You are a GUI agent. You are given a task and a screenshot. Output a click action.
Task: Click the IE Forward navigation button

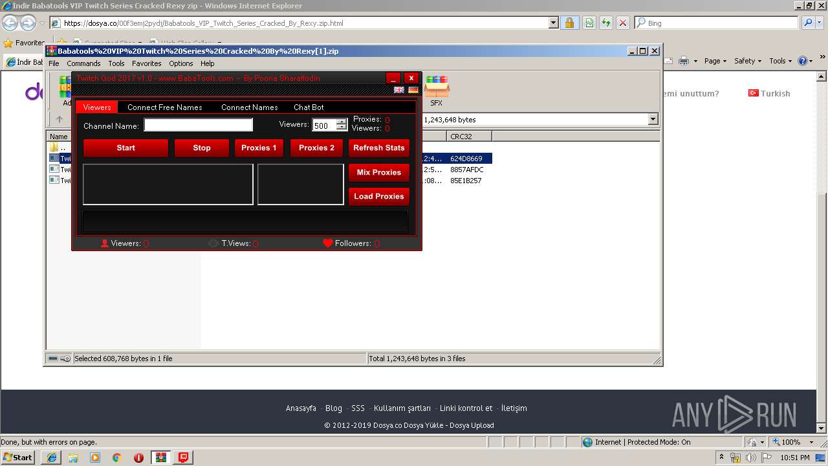pos(28,23)
